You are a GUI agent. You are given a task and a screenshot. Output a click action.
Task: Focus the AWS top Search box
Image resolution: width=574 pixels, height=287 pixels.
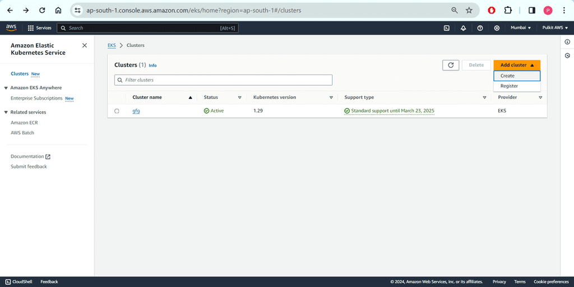[x=147, y=28]
